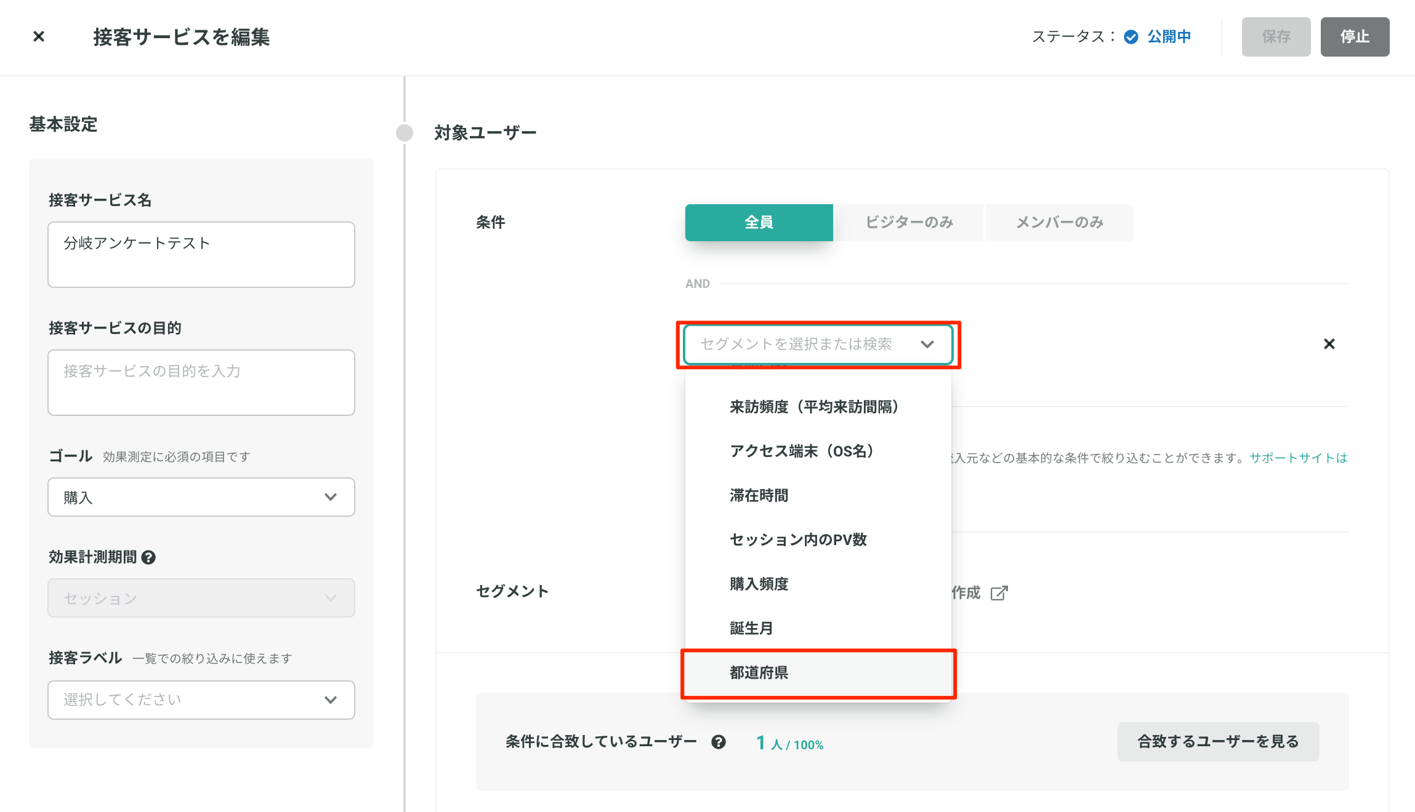Open the 効果計測期間 help question icon
Viewport: 1415px width, 812px height.
(148, 557)
